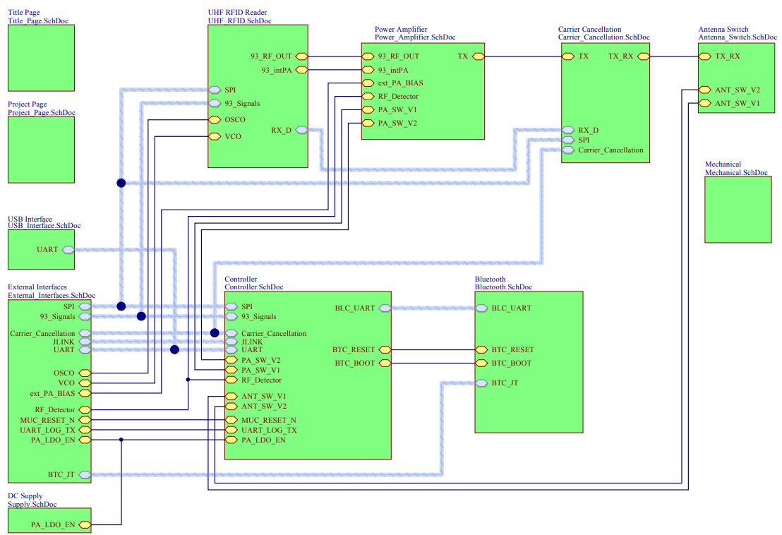Click the ANT_SW_V1 port icon on Controller
782x535 pixels.
231,397
